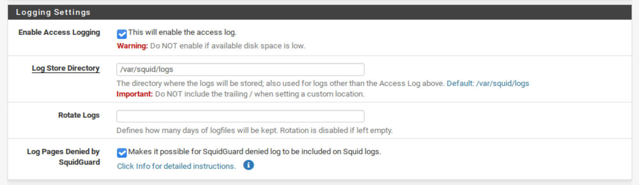
Task: Open the blue info icon for SquidGuard instructions
Action: coord(248,165)
